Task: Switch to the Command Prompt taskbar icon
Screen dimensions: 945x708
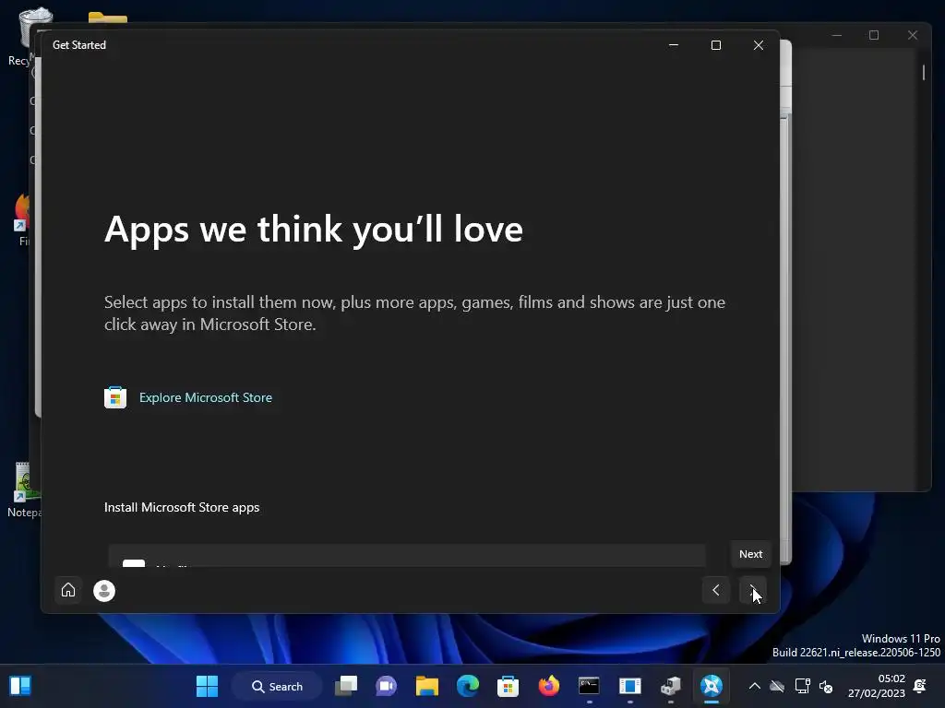Action: point(589,686)
